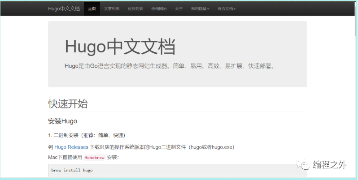Expand the 常用链接 dropdown menu
This screenshot has width=358, height=180.
[200, 9]
